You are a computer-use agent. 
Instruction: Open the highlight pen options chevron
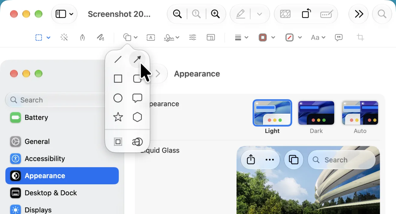(259, 14)
